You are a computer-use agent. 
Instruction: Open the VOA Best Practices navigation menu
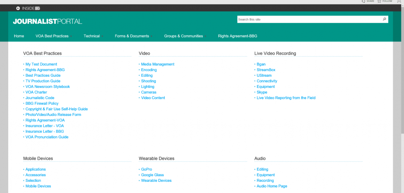[52, 36]
